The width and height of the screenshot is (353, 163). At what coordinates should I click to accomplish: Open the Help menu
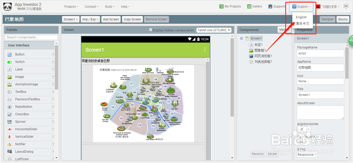pyautogui.click(x=125, y=7)
